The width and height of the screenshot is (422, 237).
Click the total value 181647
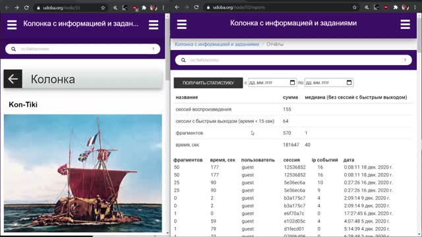(x=291, y=145)
